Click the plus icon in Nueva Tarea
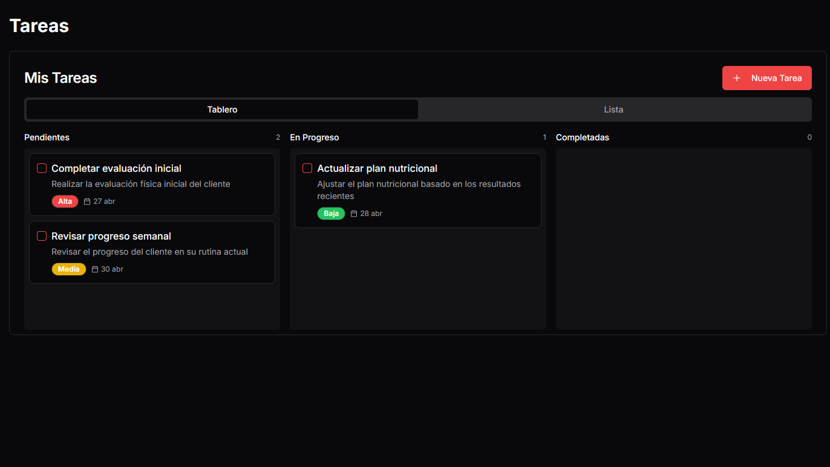The width and height of the screenshot is (830, 467). point(737,78)
